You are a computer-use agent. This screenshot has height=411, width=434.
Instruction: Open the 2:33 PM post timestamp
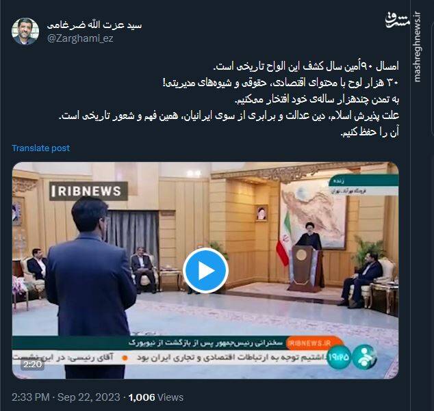coord(31,397)
